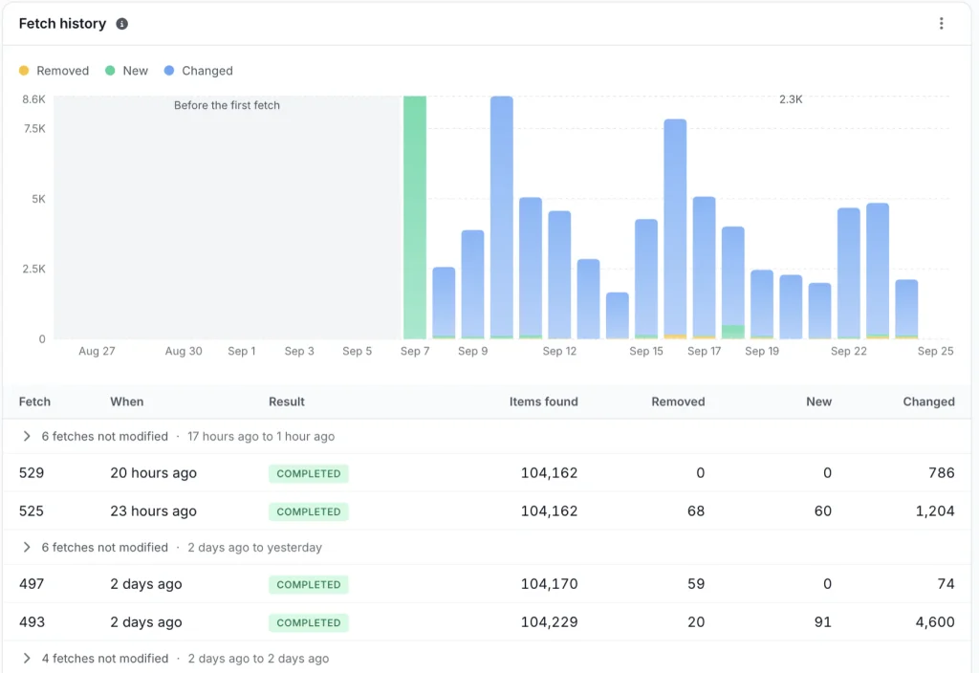Click the Result column header

pos(287,402)
